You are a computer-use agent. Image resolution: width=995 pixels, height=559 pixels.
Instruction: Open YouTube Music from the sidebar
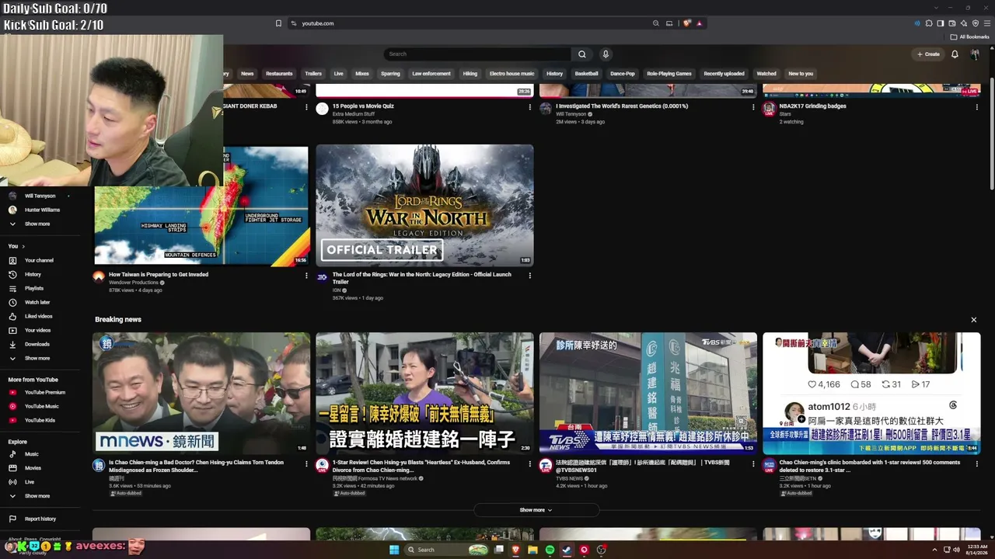tap(41, 406)
